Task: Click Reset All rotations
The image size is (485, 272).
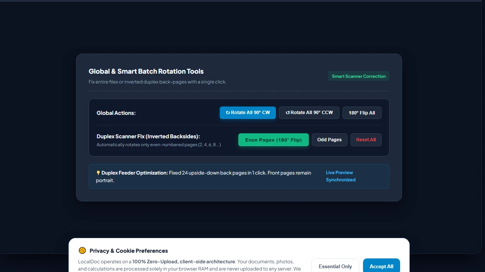Action: click(366, 140)
